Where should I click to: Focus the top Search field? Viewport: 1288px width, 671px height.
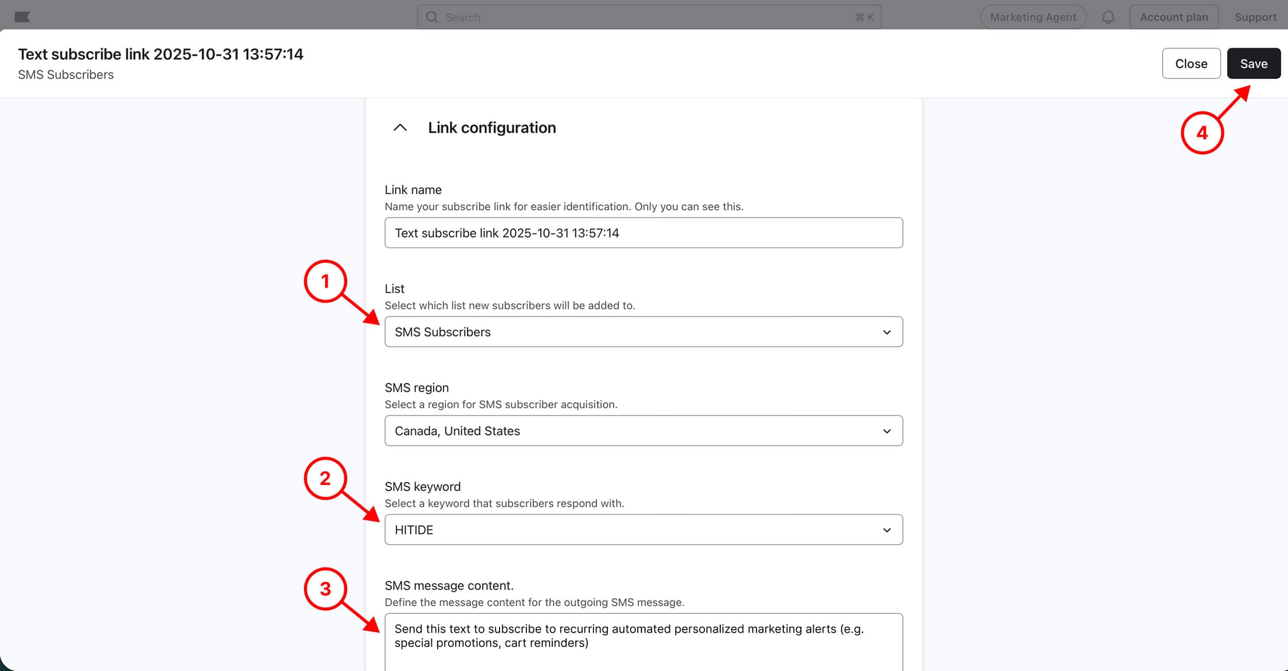(x=645, y=17)
